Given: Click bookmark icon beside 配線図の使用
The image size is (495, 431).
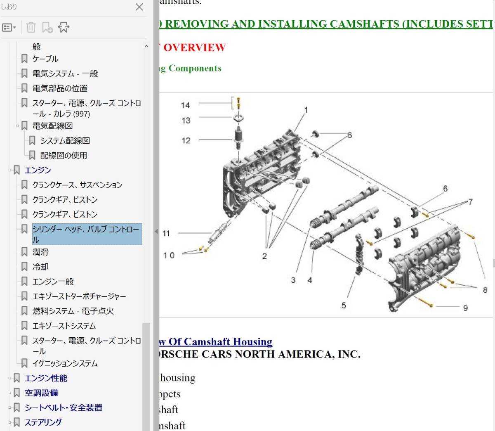Looking at the screenshot, I should pos(32,156).
